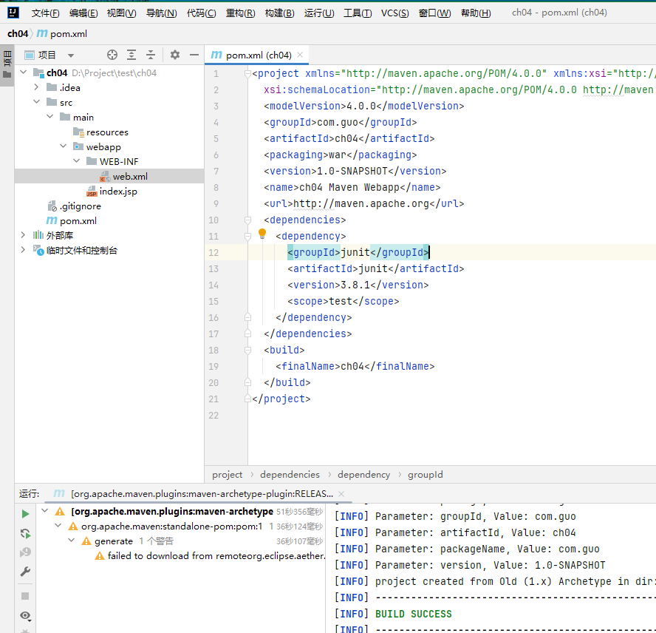Click the stop square button in run panel
The image size is (656, 633).
point(25,595)
